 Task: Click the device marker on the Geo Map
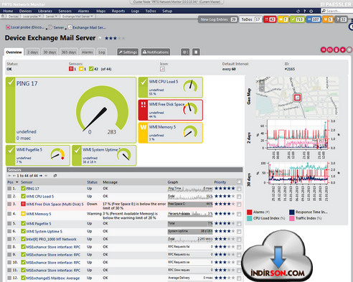coord(297,98)
